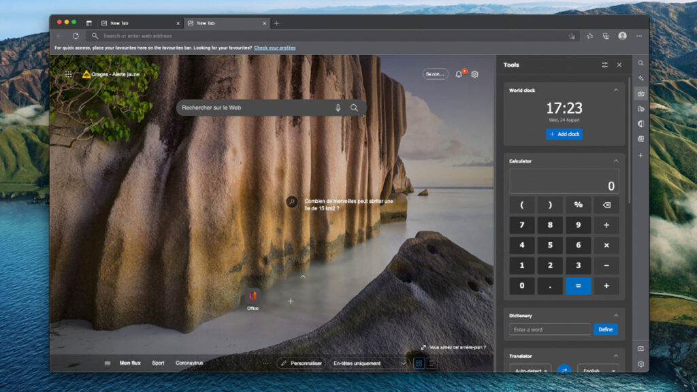Open the notifications bell on the page
Screen dimensions: 697x392
tap(459, 74)
